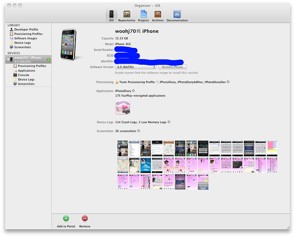Click the Restore iPhone button
The width and height of the screenshot is (295, 237).
[172, 67]
